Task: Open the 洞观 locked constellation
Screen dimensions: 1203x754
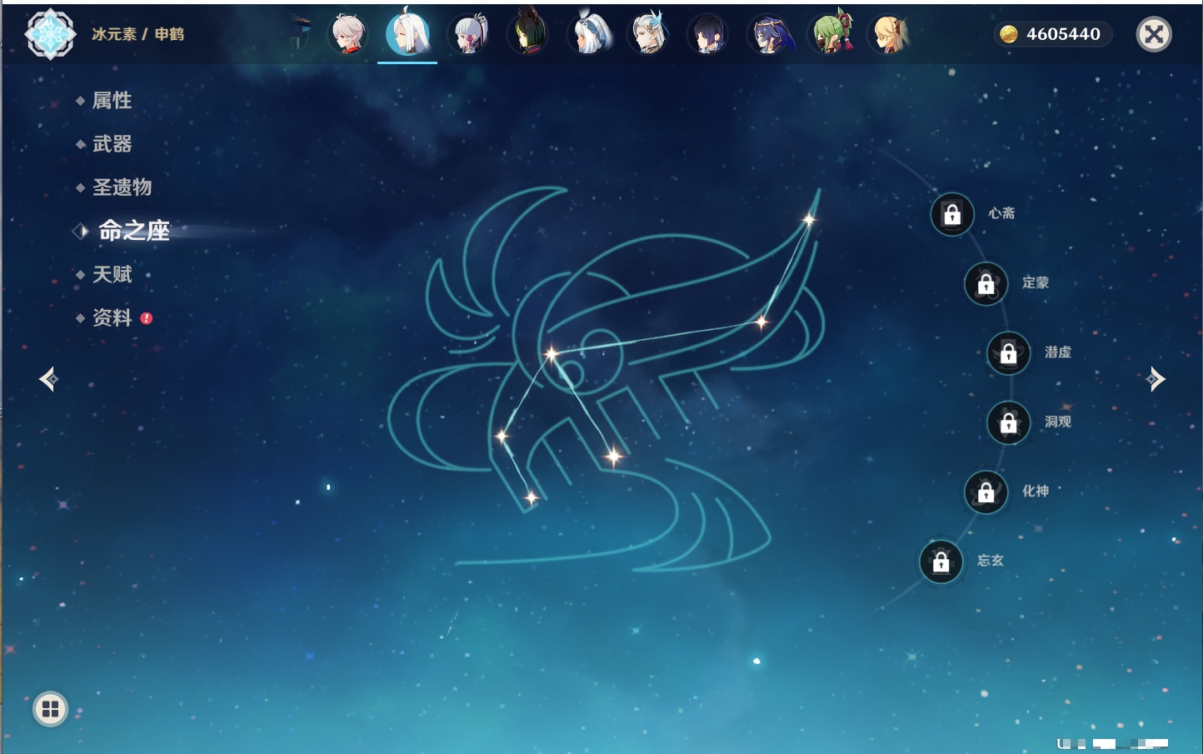Action: (x=1009, y=423)
